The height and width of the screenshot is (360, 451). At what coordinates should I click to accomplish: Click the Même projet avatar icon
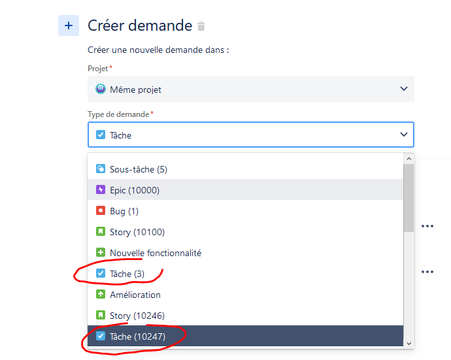click(101, 89)
